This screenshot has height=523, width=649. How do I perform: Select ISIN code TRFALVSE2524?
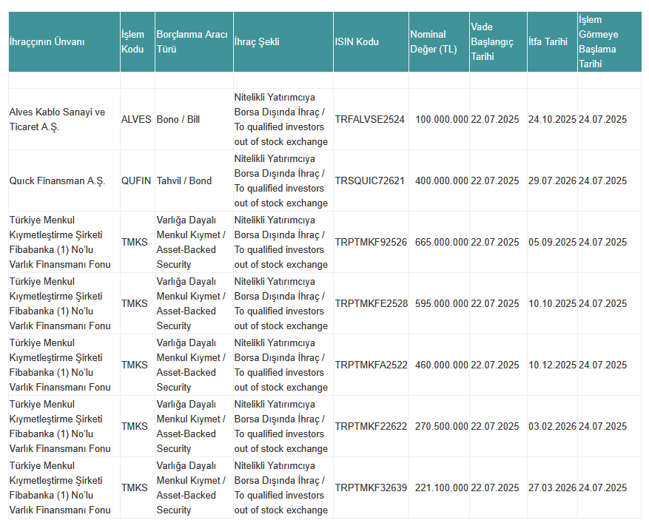[x=369, y=119]
